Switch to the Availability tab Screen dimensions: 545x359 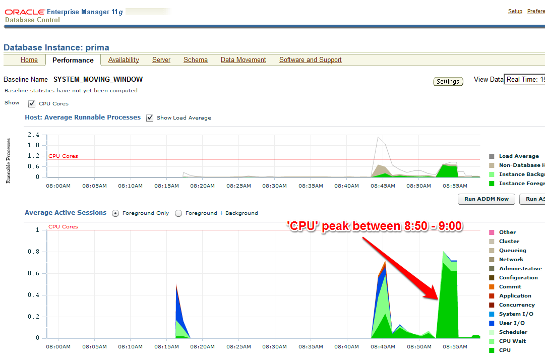[124, 60]
